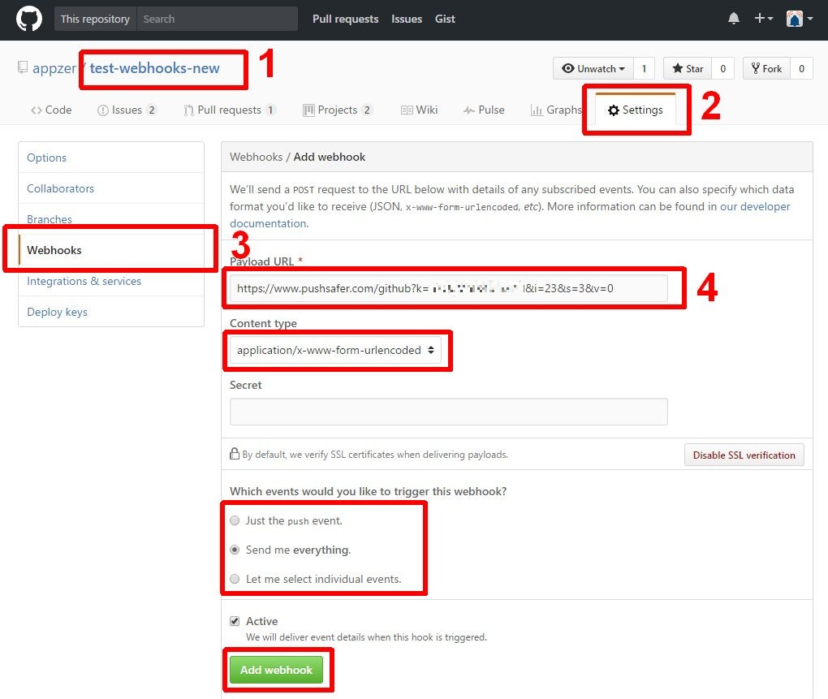
Task: Click the forks count beside Fork
Action: [x=801, y=69]
